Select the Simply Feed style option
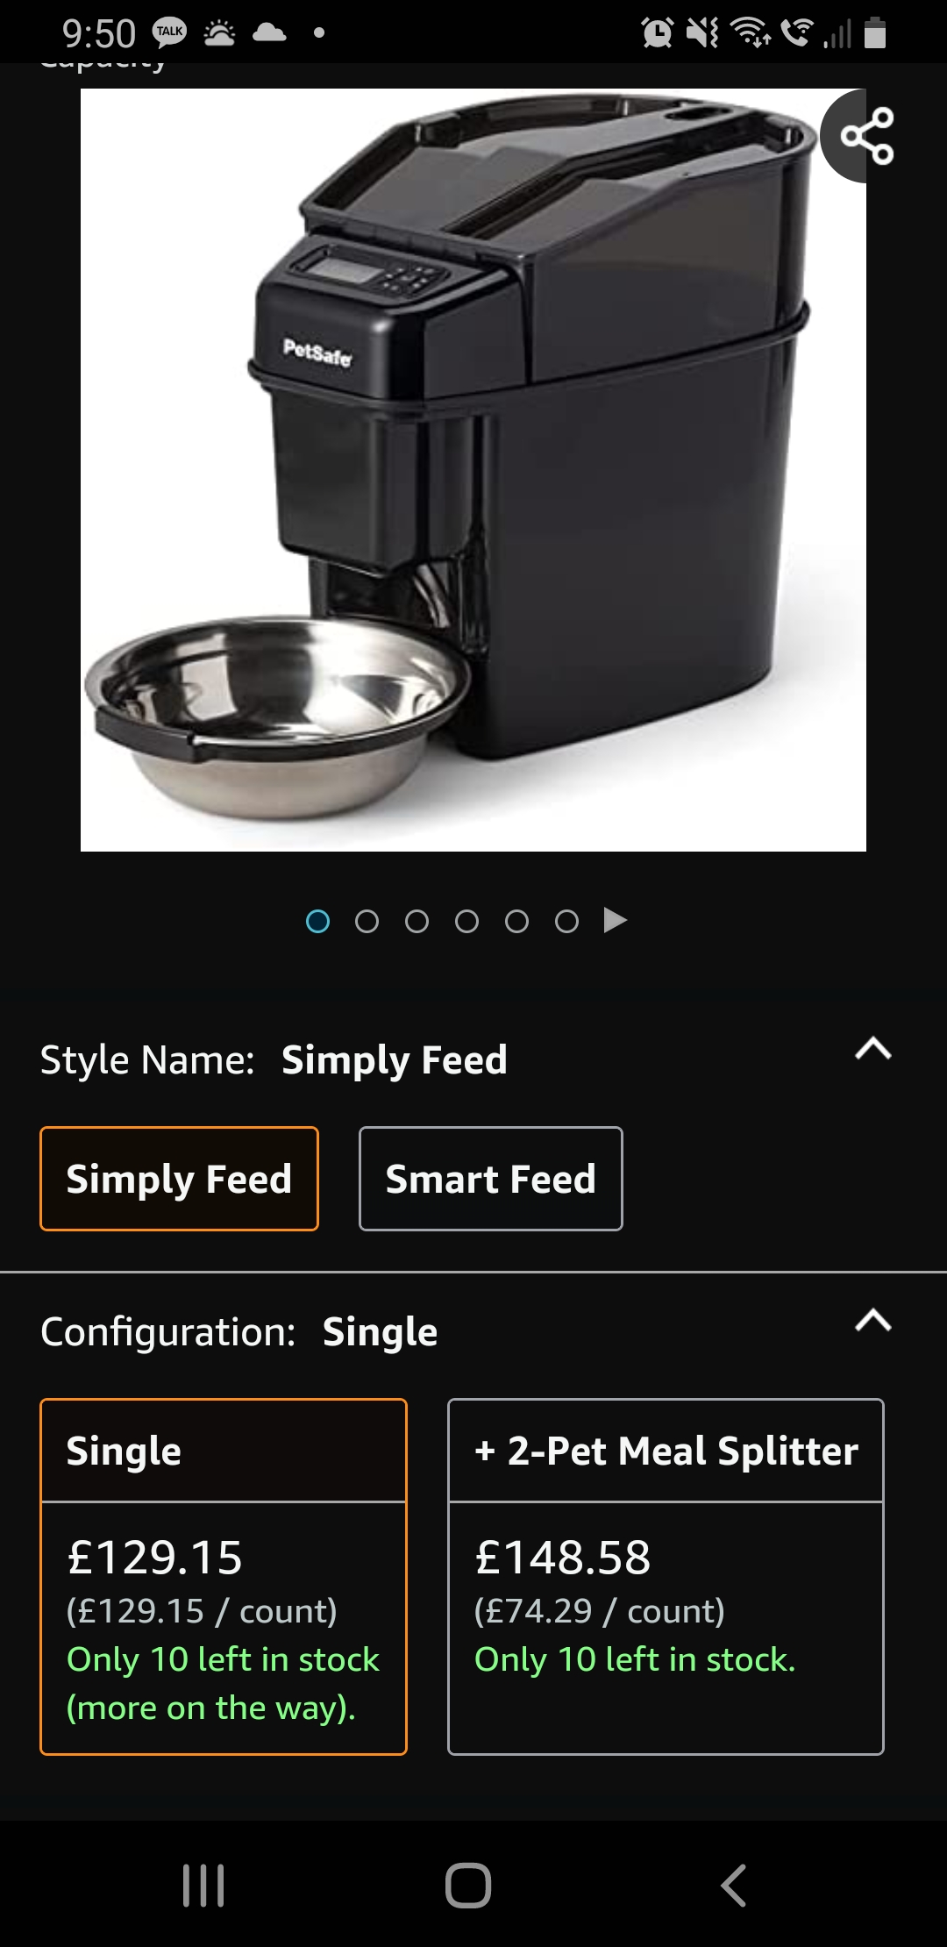947x1947 pixels. (x=179, y=1179)
